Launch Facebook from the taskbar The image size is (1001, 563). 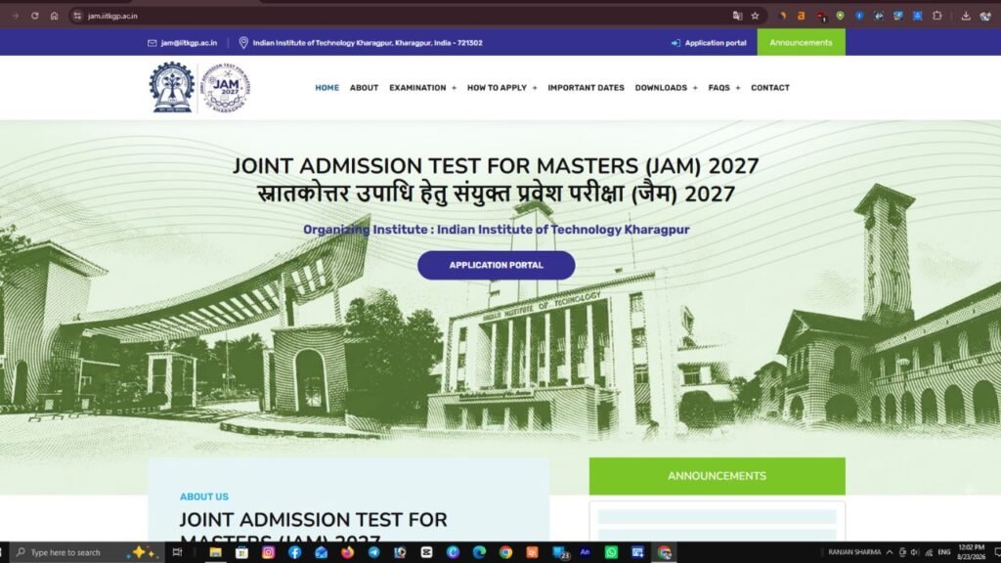(x=294, y=552)
